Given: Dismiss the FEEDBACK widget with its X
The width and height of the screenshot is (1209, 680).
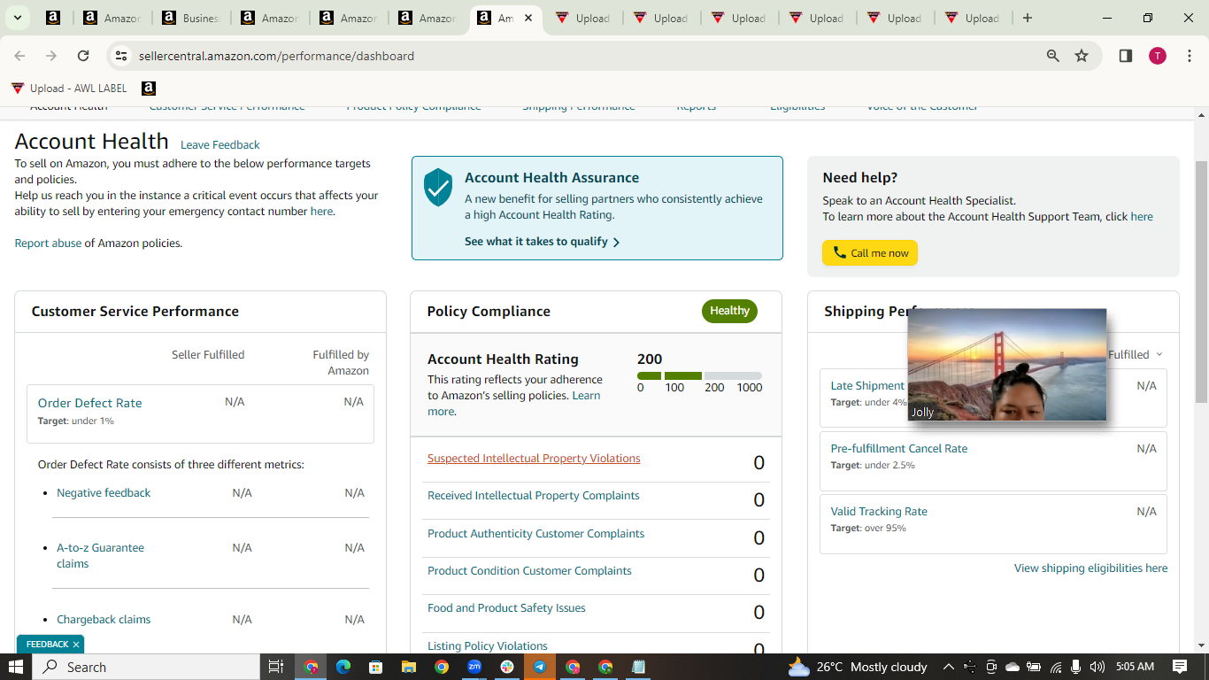Looking at the screenshot, I should point(76,645).
